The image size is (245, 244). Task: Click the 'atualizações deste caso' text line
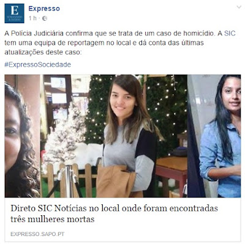43,52
